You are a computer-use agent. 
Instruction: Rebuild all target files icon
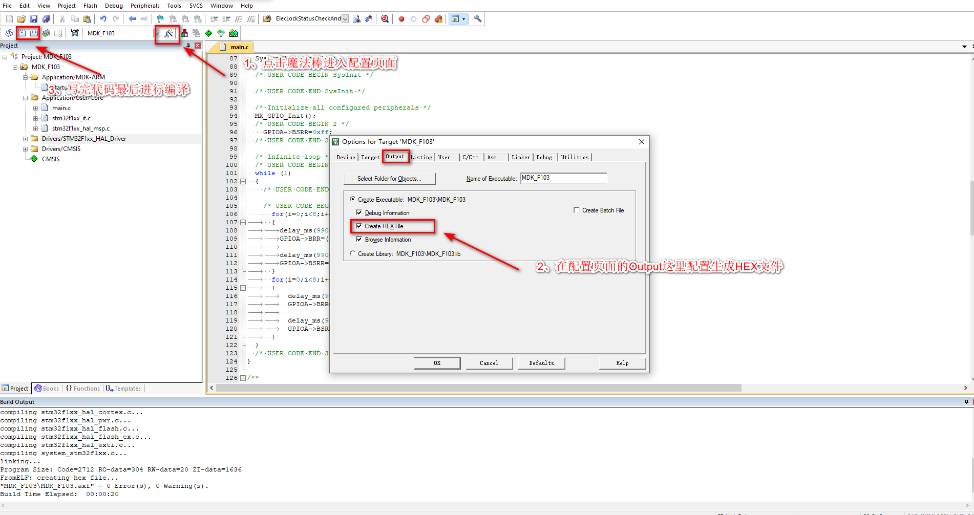(x=34, y=33)
